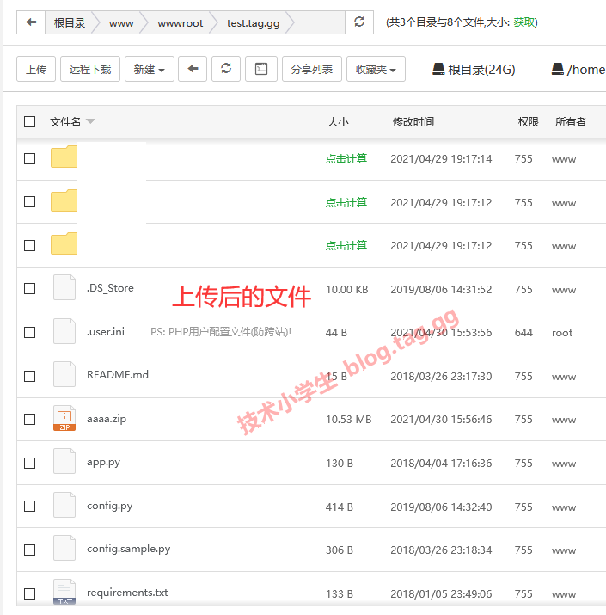Refresh the directory path with reload icon
Image resolution: width=606 pixels, height=615 pixels.
pyautogui.click(x=359, y=22)
